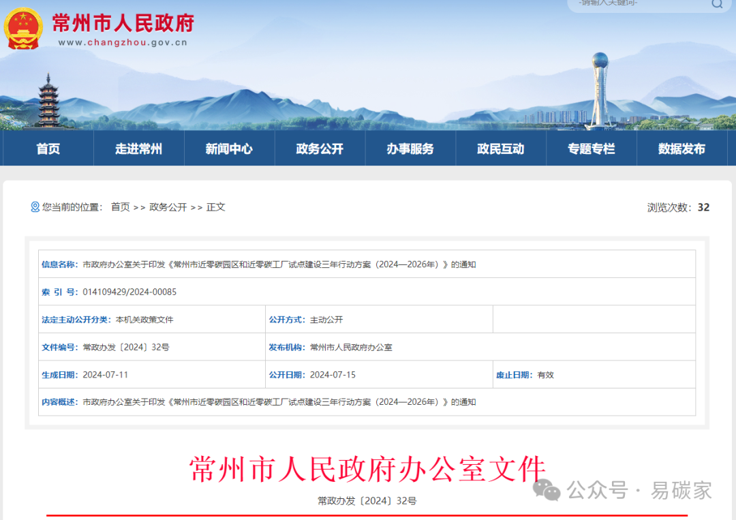Open the 数据发布 section
736x520 pixels.
tap(682, 149)
